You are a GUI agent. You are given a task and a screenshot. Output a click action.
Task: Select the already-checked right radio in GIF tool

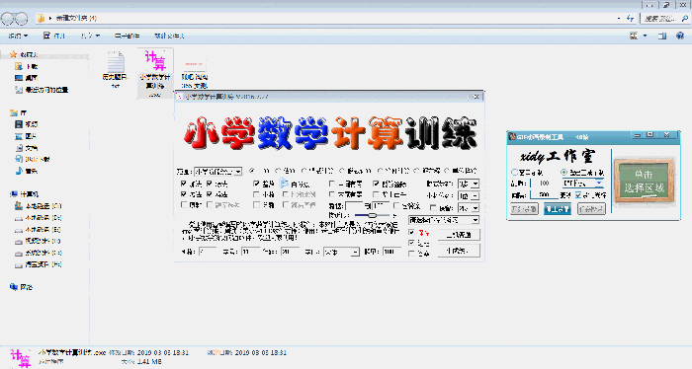(x=563, y=173)
